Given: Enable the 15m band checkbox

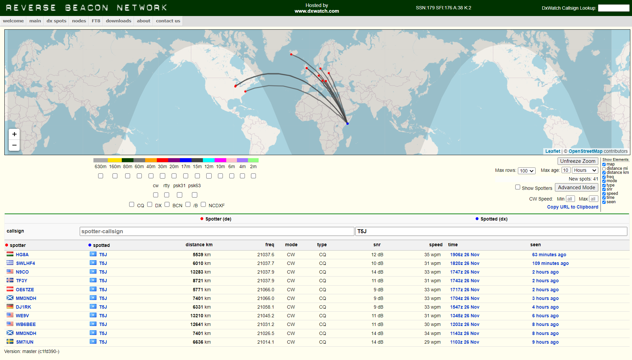Looking at the screenshot, I should 197,176.
